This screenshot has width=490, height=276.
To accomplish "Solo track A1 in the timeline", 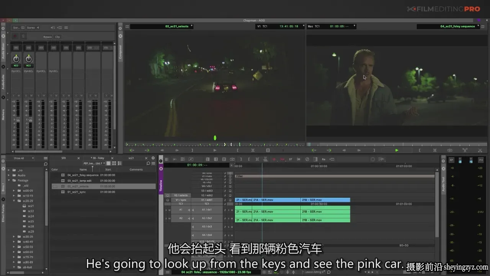I will [166, 210].
